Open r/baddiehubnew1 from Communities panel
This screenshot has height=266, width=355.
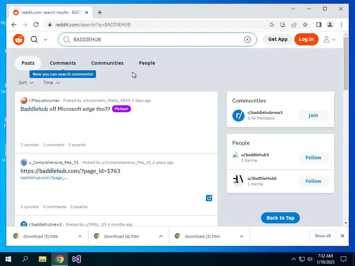click(265, 113)
